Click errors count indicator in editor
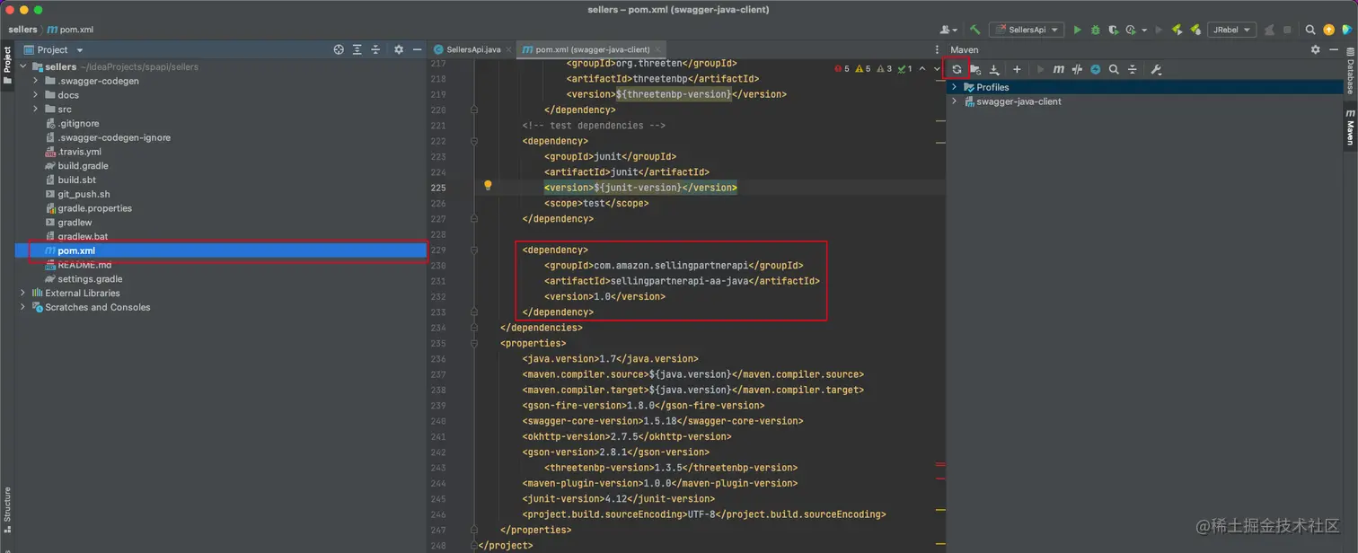Image resolution: width=1358 pixels, height=553 pixels. [x=842, y=68]
